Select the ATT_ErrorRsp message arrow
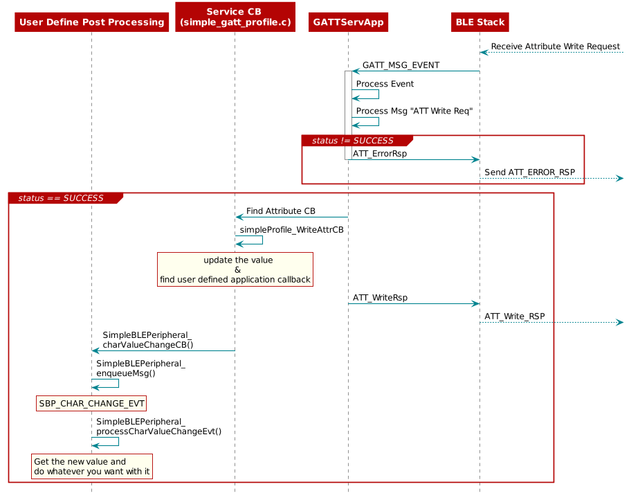 (415, 159)
